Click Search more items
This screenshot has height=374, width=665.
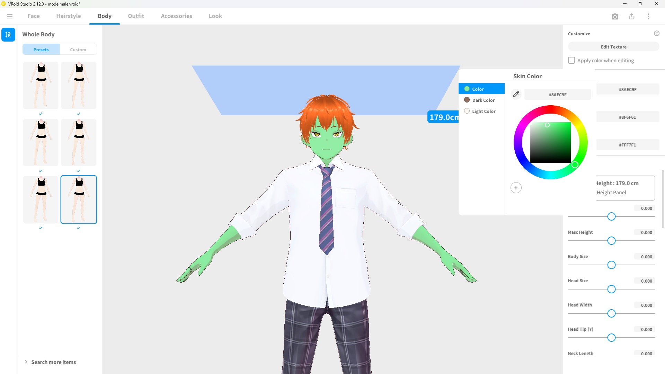[53, 362]
